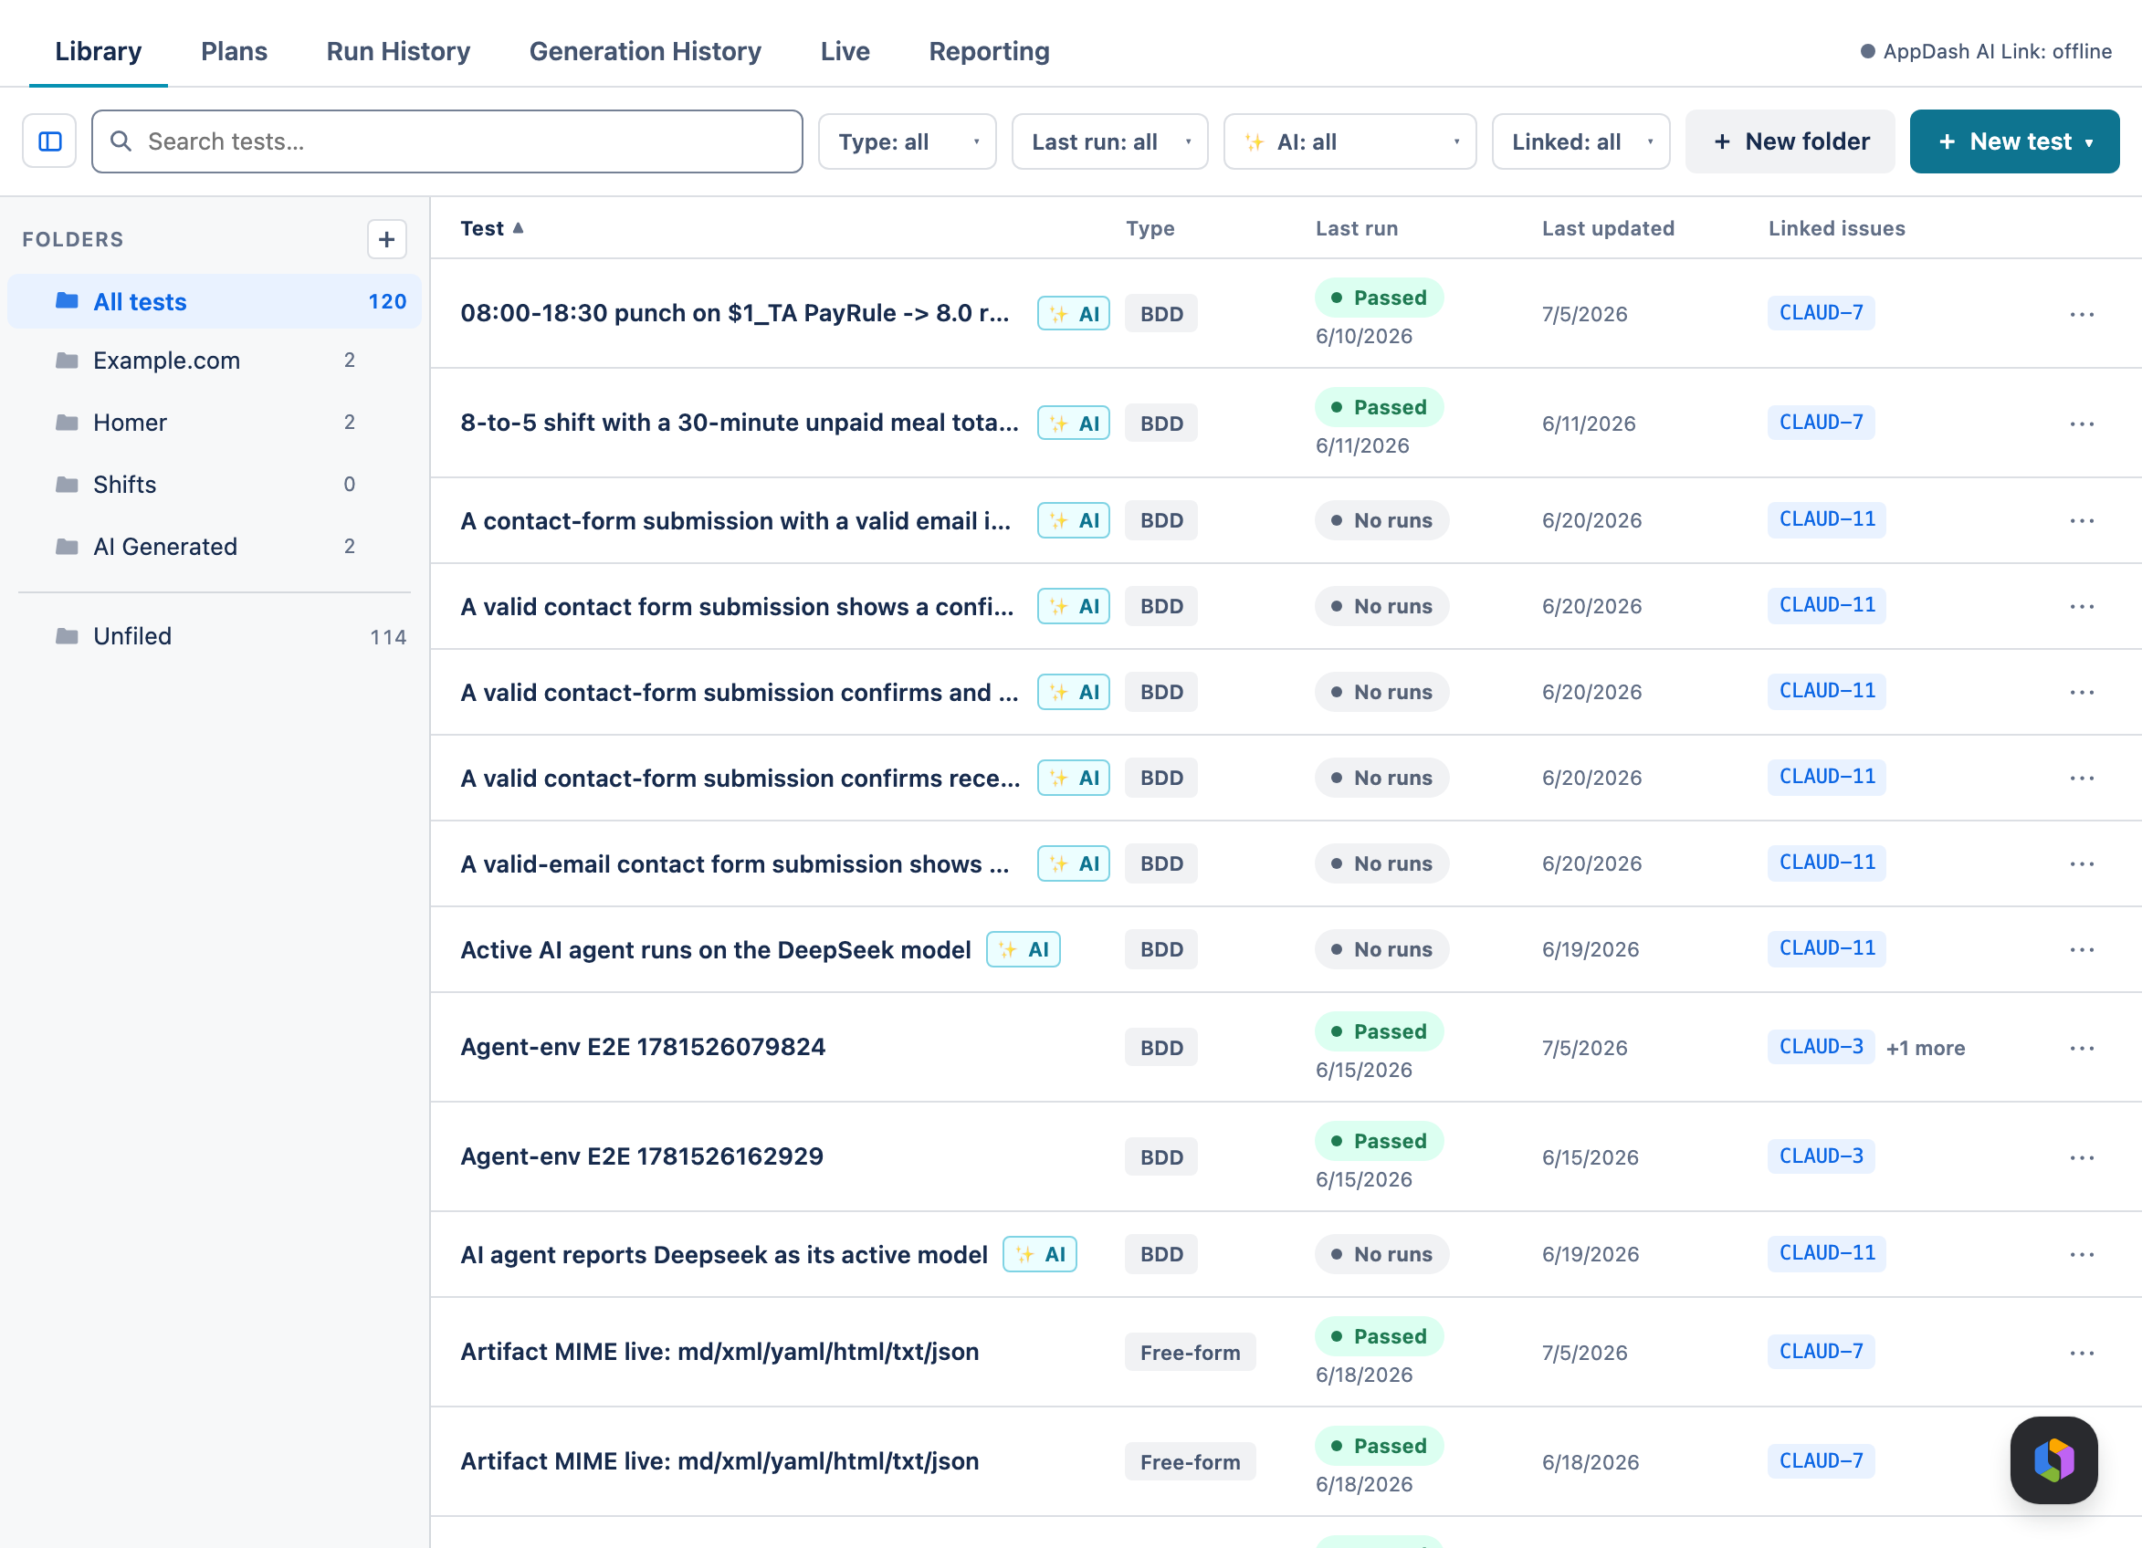Click No runs status on Active AI agent row

coord(1381,949)
